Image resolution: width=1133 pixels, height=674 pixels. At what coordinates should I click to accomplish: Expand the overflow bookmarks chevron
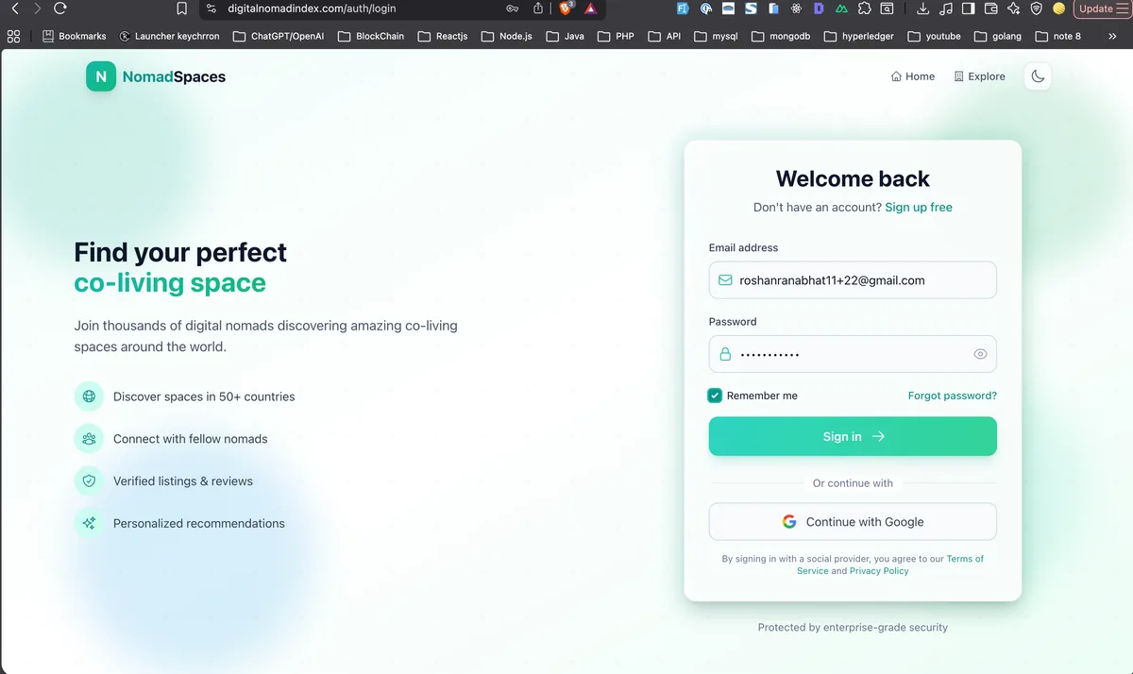1112,36
